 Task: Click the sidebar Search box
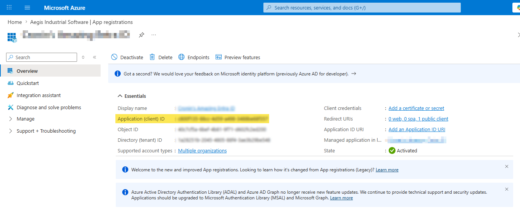pyautogui.click(x=42, y=57)
